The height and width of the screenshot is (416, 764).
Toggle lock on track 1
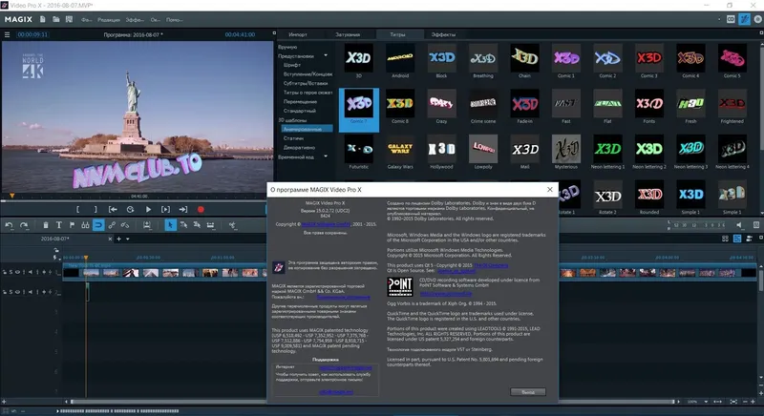point(6,272)
